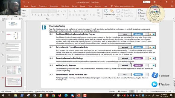Viewport: 175px width, 98px height.
Task: Open Font dialog launcher
Action: click(x=67, y=19)
